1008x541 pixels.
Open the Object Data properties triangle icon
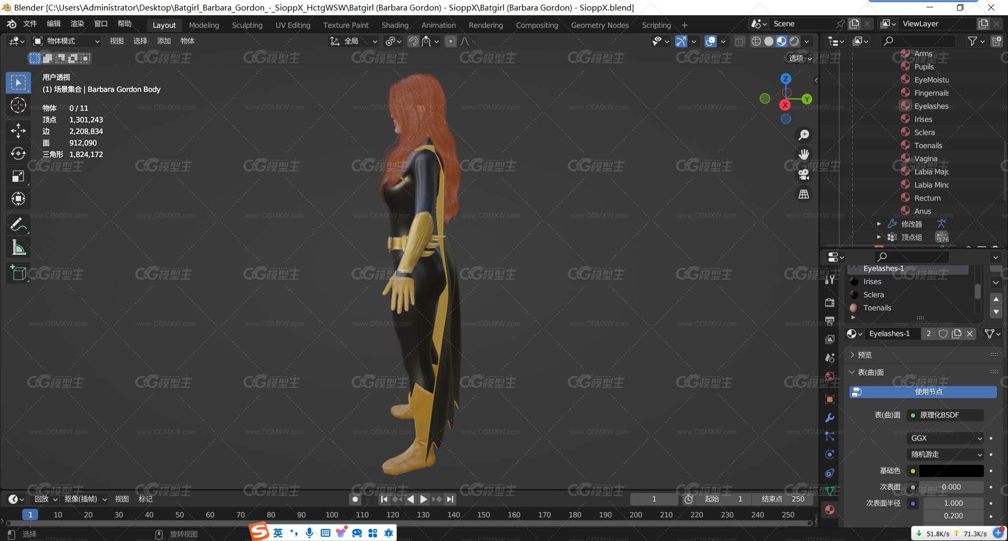[x=830, y=492]
